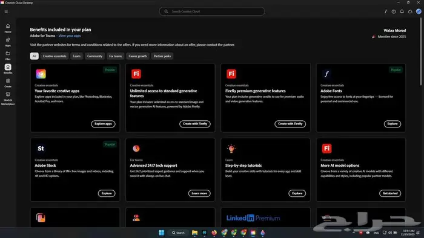Image resolution: width=424 pixels, height=238 pixels.
Task: Open the account profile avatar
Action: click(419, 11)
